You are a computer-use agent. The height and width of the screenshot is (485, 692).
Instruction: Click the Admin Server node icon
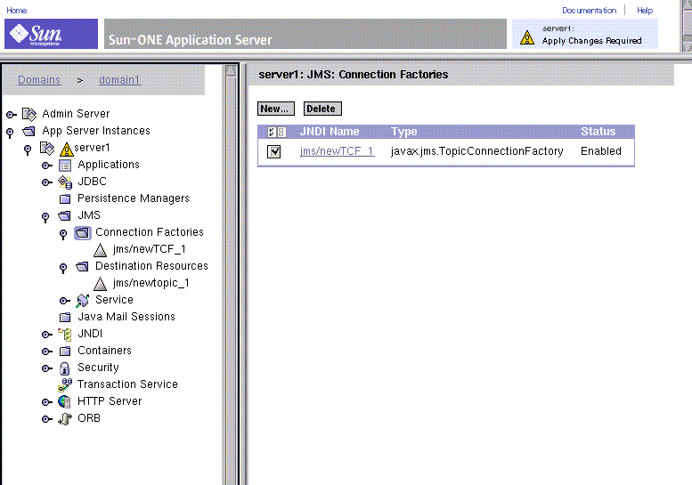(29, 114)
